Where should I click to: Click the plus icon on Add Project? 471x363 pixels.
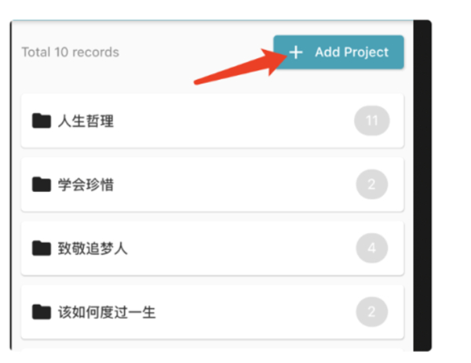[x=295, y=53]
